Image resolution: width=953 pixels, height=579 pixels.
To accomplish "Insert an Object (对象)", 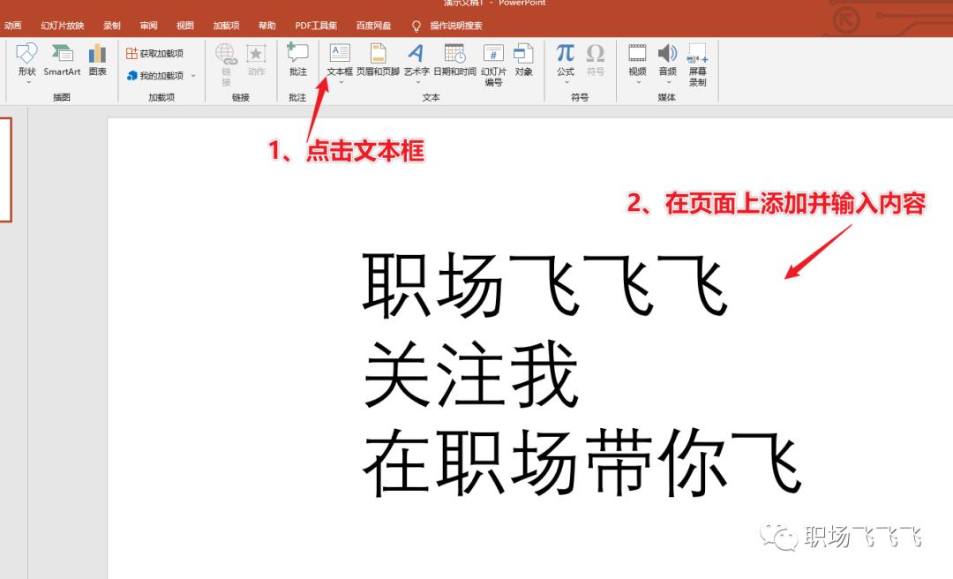I will [523, 60].
